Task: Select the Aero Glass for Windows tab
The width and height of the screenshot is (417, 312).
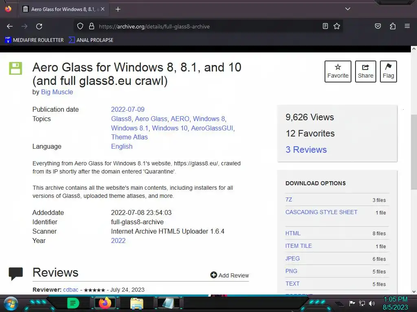Action: [63, 9]
